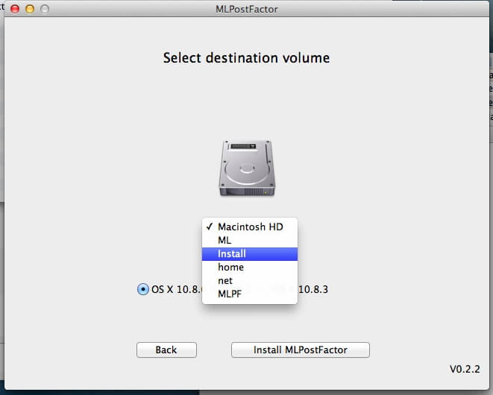The height and width of the screenshot is (395, 493).
Task: Select the highlighted Install volume entry
Action: (x=250, y=254)
